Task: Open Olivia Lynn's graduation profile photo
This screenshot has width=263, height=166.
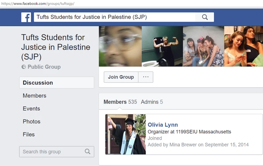Action: click(x=126, y=134)
